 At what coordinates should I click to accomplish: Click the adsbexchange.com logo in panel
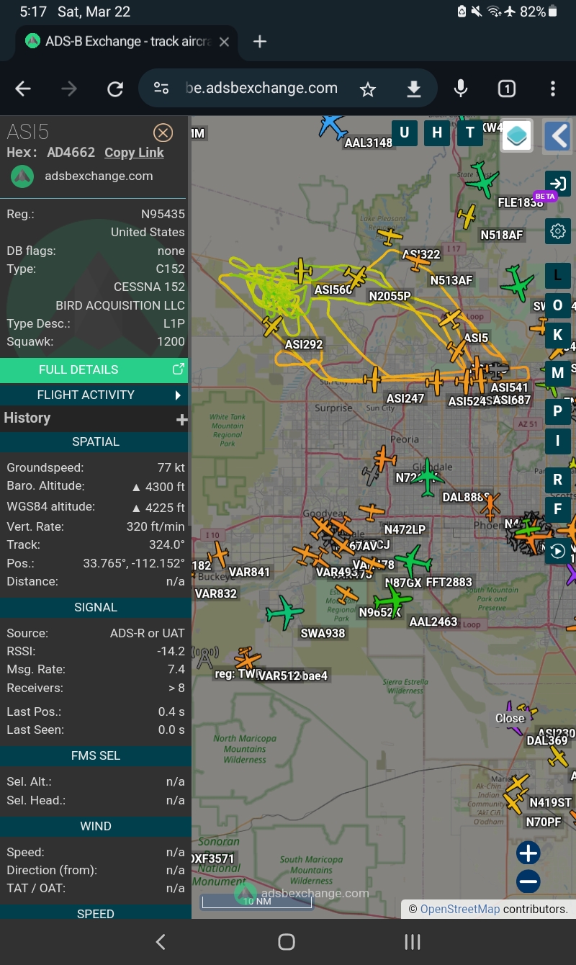coord(22,176)
